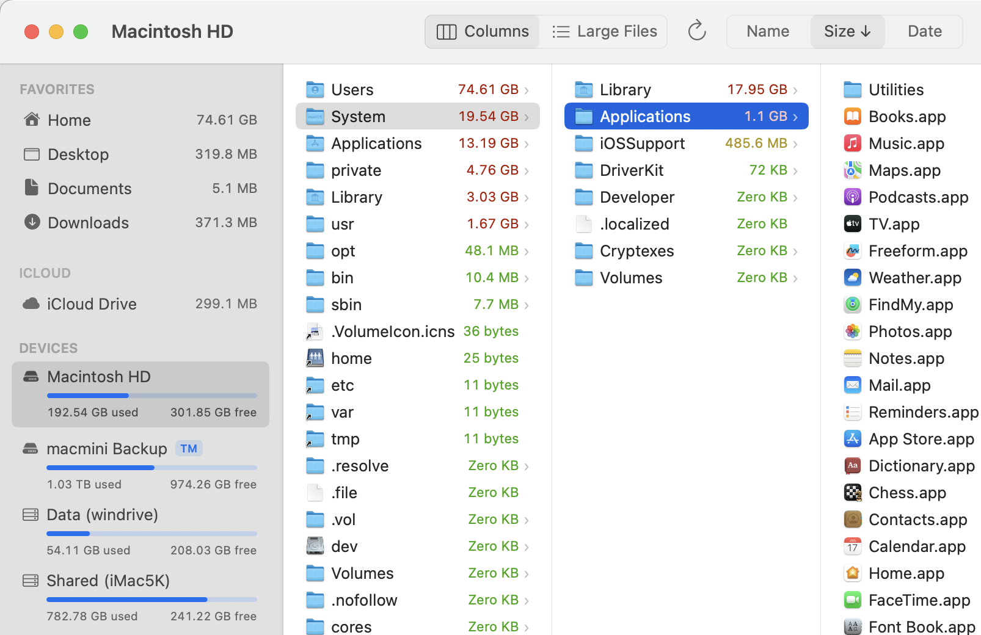
Task: Select the Developer folder row
Action: click(x=687, y=197)
